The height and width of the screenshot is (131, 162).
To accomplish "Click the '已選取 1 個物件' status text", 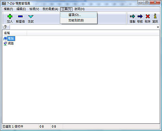I will point(13,126).
